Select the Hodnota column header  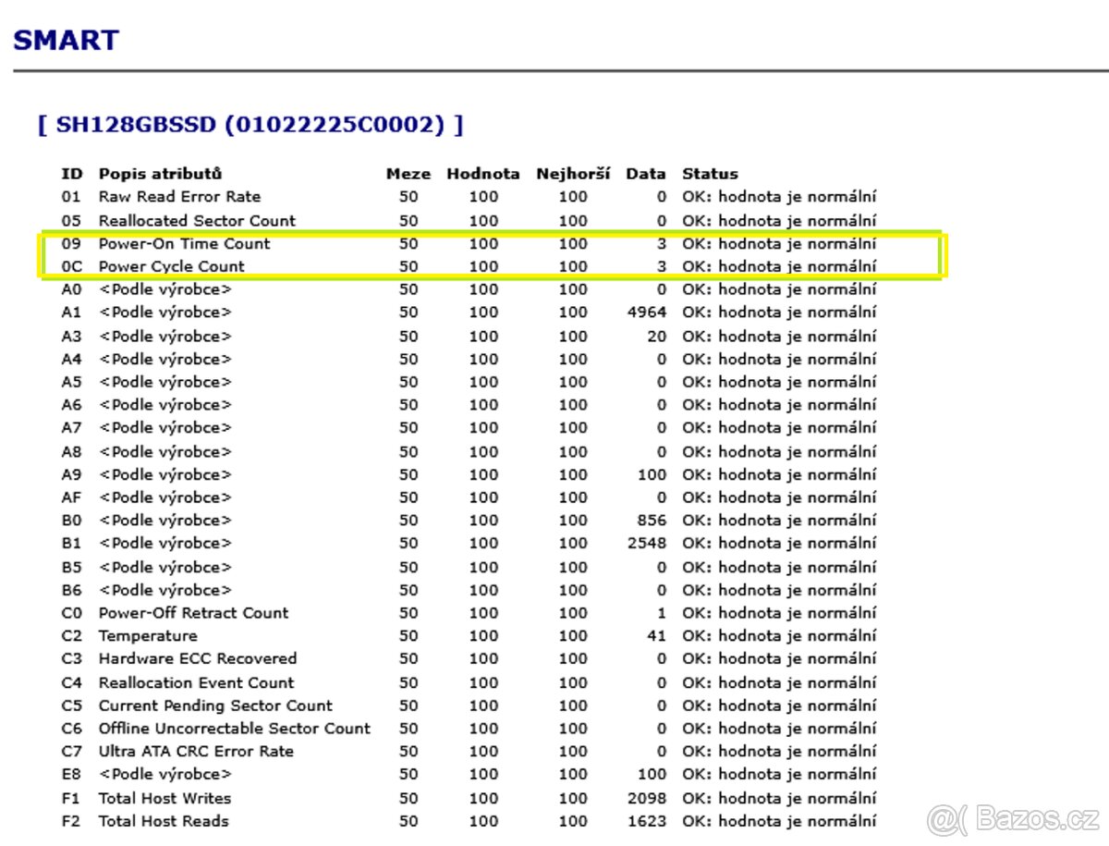coord(482,174)
